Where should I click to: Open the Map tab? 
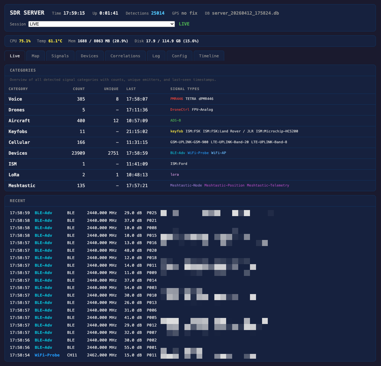coord(36,56)
